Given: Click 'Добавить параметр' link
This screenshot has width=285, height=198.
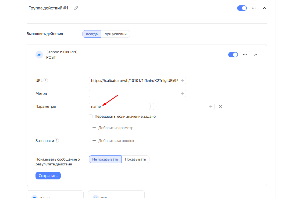Looking at the screenshot, I should tap(113, 128).
